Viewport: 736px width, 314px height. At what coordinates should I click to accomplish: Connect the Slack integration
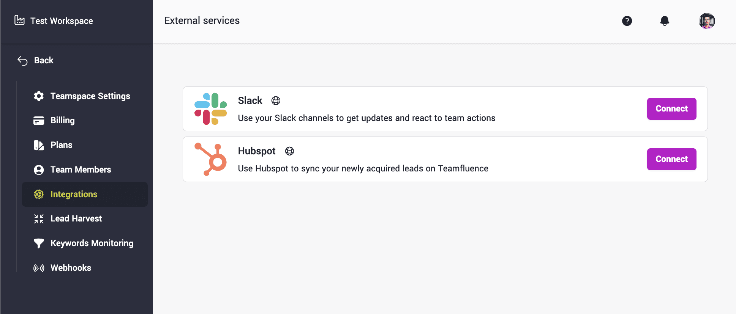(x=671, y=109)
